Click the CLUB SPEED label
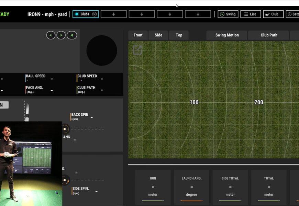The width and height of the screenshot is (299, 206). [x=87, y=76]
